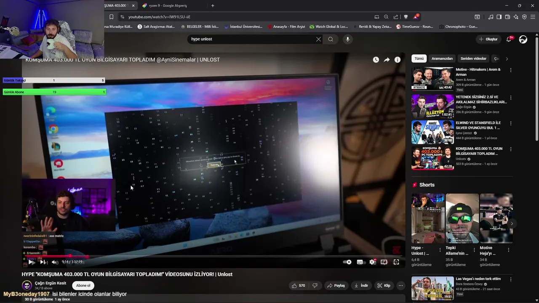539x303 pixels.
Task: Open Brave Rewards triangle icon
Action: 416,17
